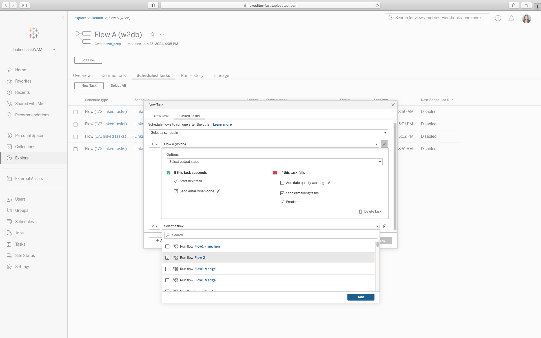The height and width of the screenshot is (338, 541).
Task: Open the svc_prep owner link
Action: [x=114, y=44]
